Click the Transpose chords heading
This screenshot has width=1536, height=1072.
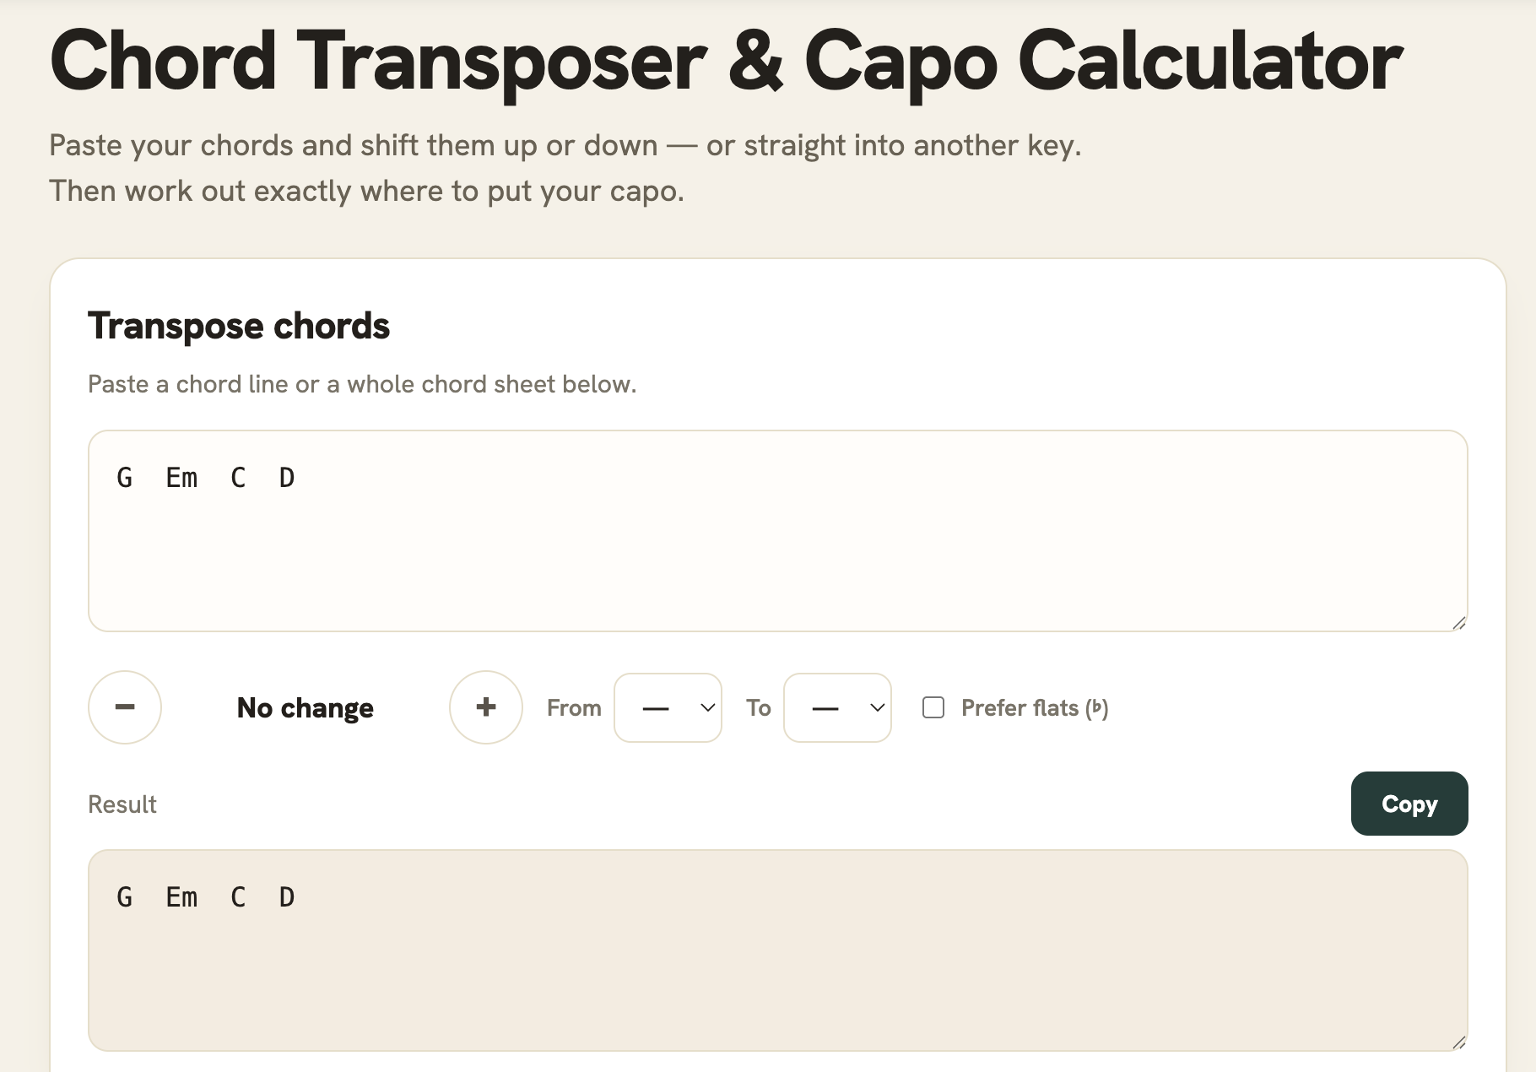click(239, 326)
